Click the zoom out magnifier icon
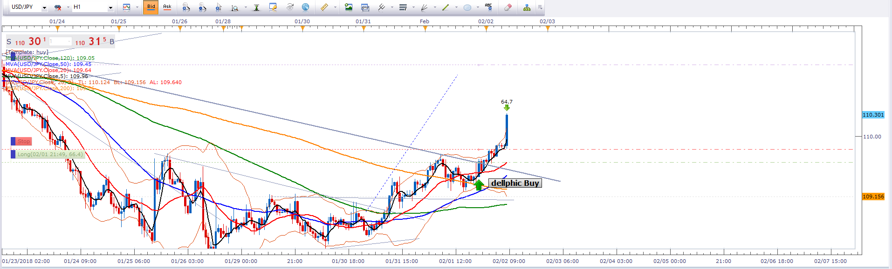 [202, 7]
